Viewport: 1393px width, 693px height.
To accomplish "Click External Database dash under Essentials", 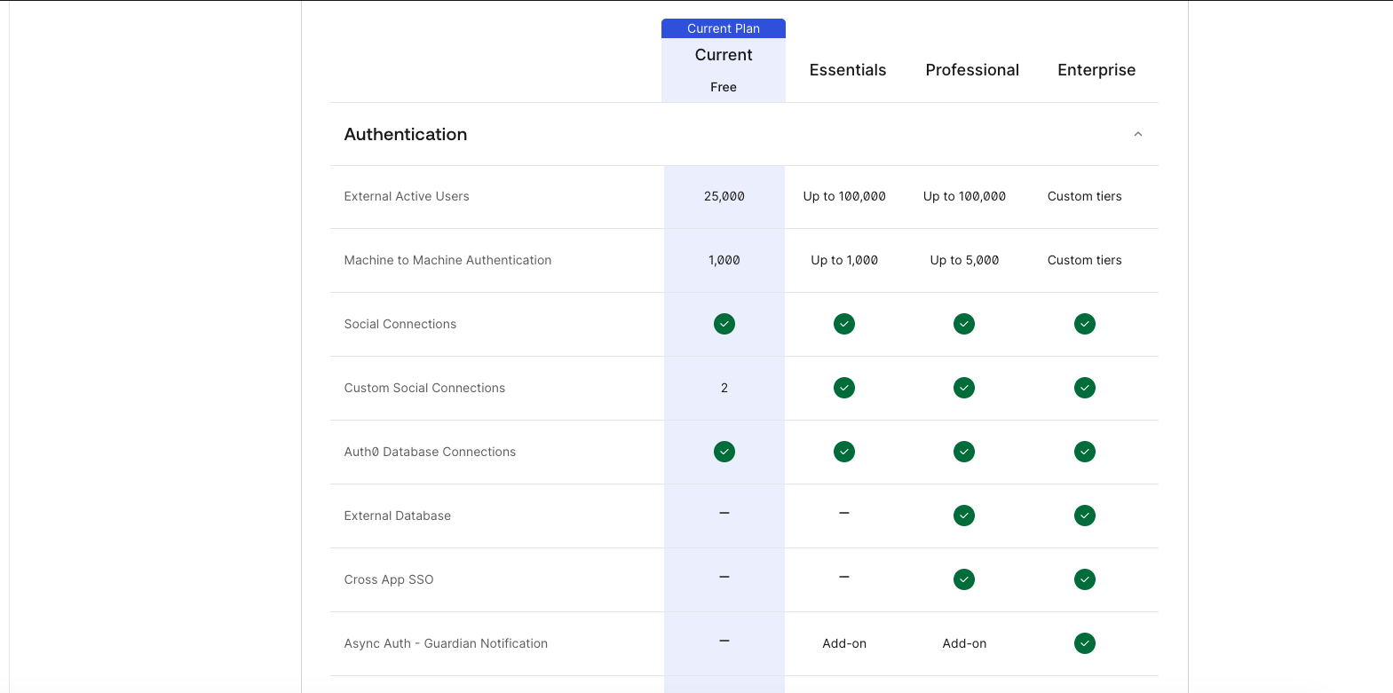I will click(x=844, y=513).
